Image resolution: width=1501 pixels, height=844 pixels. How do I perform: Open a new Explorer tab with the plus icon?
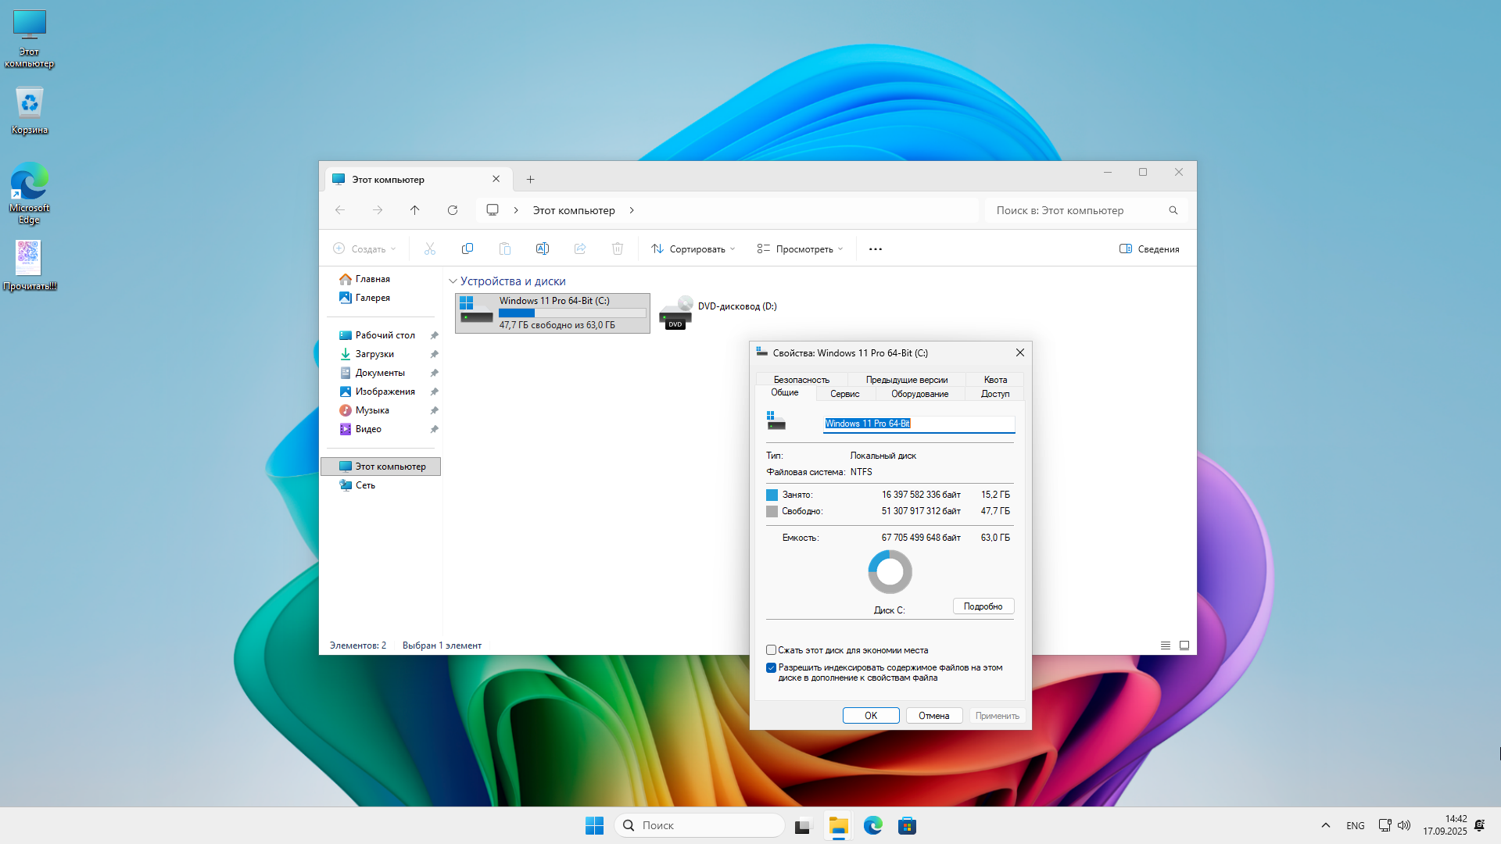click(x=530, y=180)
